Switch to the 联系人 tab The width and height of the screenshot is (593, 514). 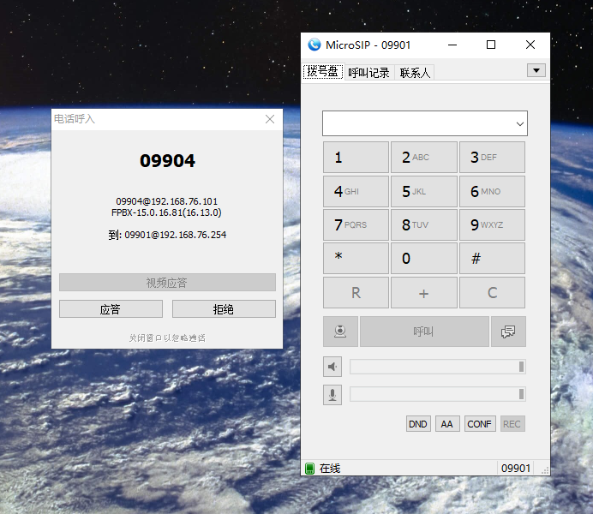coord(415,73)
